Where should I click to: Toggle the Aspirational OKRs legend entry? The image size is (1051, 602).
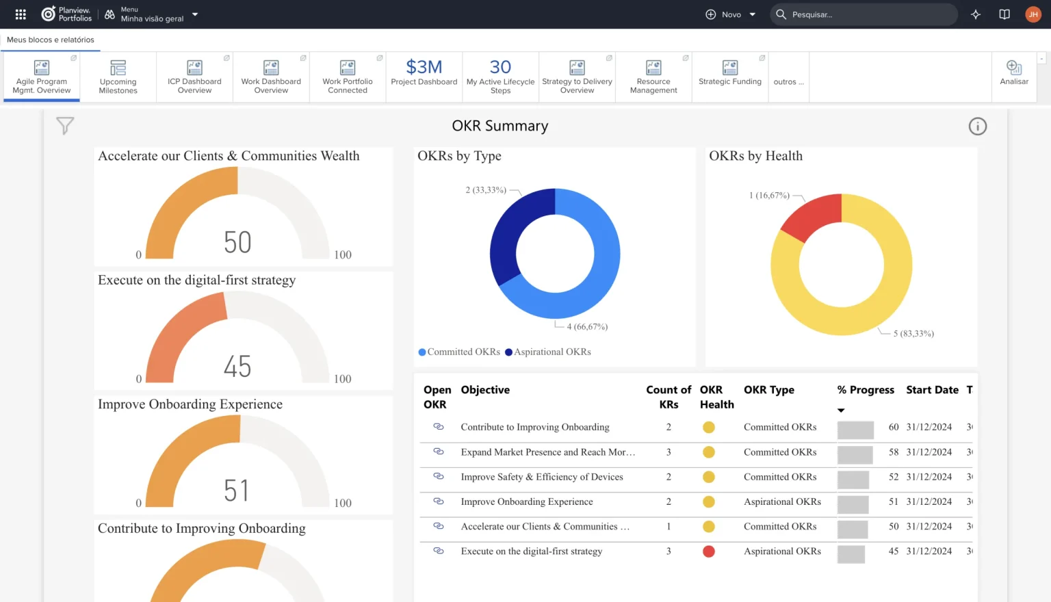[548, 352]
